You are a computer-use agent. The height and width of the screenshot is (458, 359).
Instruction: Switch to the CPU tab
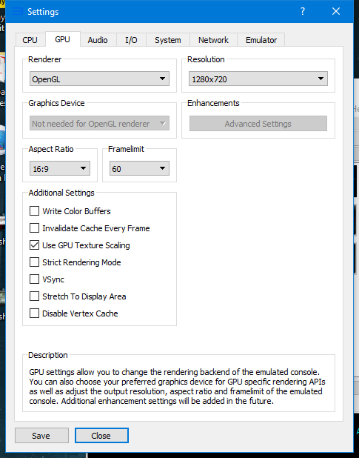point(30,40)
